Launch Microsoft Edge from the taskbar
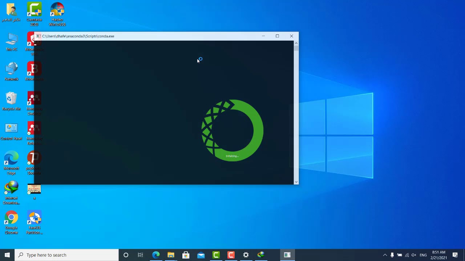This screenshot has height=261, width=465. coord(156,255)
